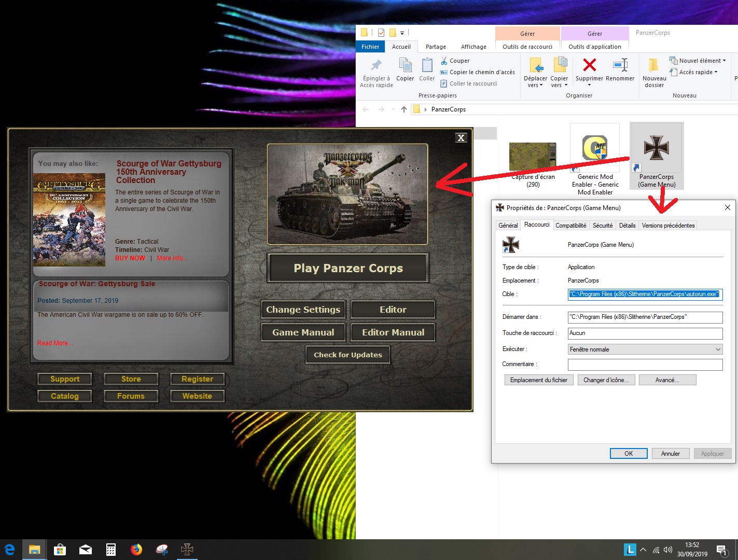Image resolution: width=738 pixels, height=560 pixels.
Task: Select Capture d'écran (290) thumbnail
Action: click(533, 157)
